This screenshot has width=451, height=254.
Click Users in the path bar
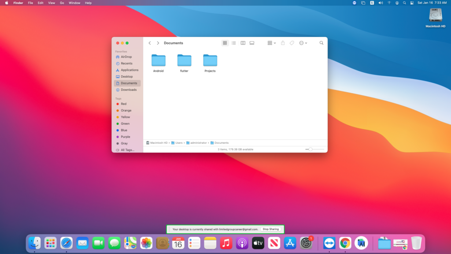coord(177,143)
